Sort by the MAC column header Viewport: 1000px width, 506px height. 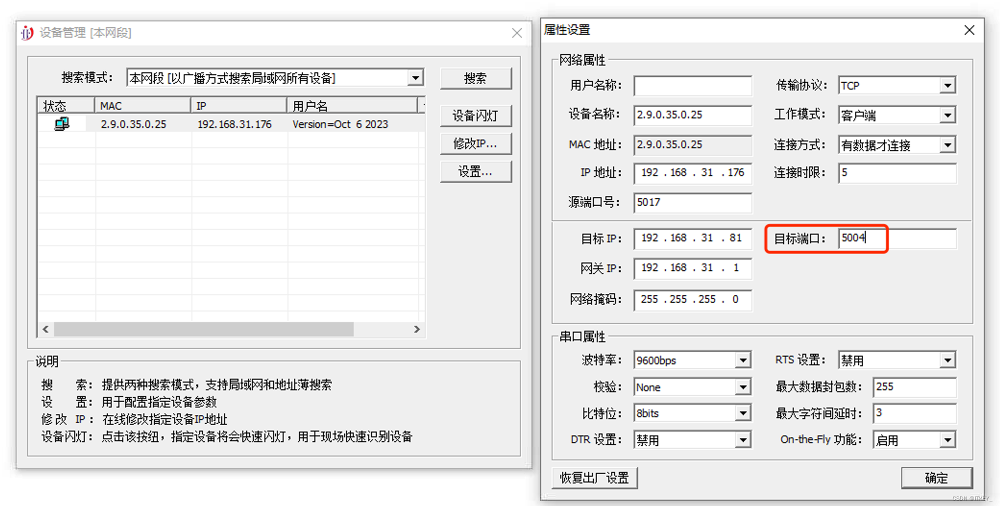143,105
